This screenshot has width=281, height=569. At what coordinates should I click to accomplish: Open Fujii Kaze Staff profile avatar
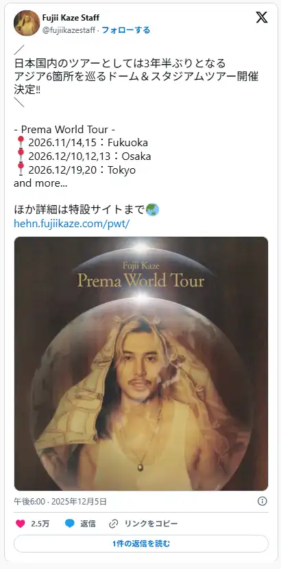[27, 23]
